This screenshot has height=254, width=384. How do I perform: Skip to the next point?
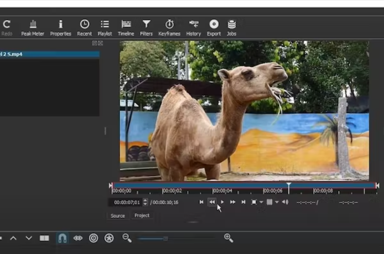243,202
